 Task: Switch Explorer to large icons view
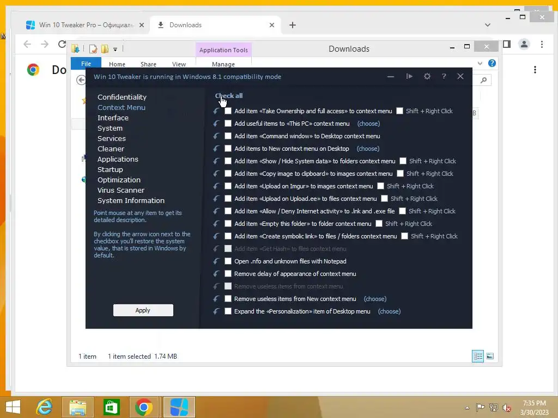pyautogui.click(x=490, y=356)
